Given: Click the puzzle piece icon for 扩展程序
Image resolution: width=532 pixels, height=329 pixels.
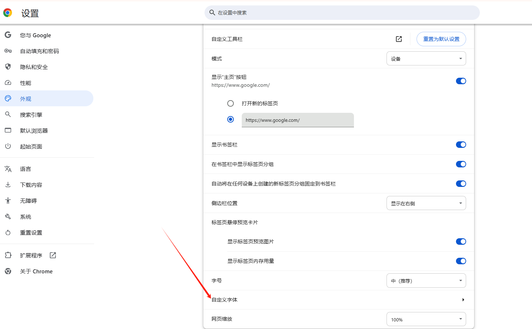Looking at the screenshot, I should [x=8, y=255].
